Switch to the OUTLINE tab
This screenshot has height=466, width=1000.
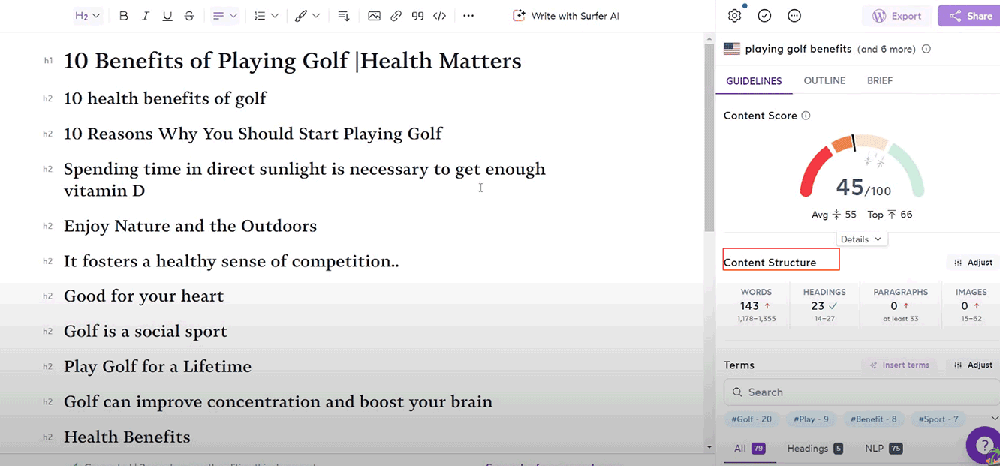[x=824, y=80]
